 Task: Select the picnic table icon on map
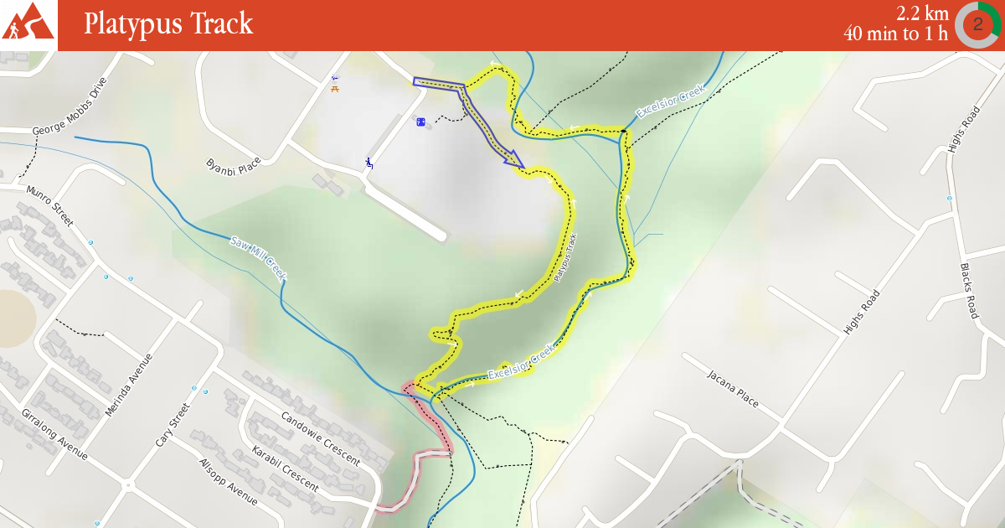pyautogui.click(x=336, y=87)
